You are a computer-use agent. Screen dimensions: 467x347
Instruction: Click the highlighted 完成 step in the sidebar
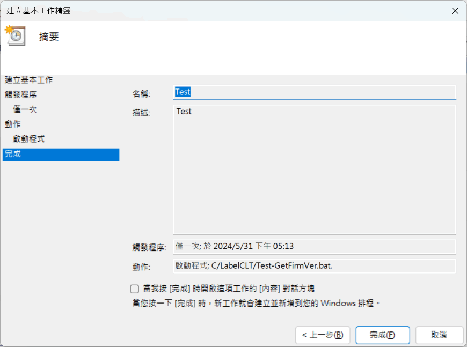tap(60, 154)
